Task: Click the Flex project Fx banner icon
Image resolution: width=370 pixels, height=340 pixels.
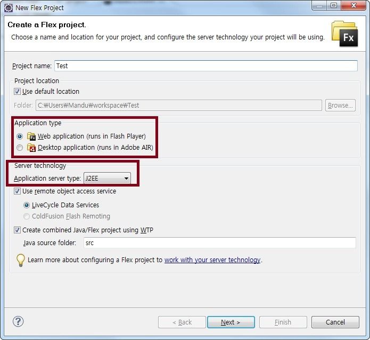Action: tap(344, 34)
